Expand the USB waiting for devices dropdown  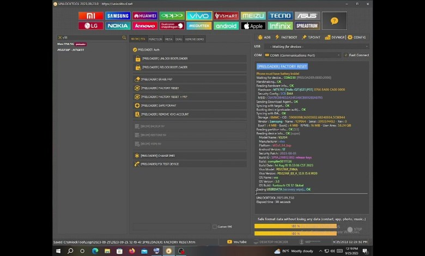[x=317, y=47]
